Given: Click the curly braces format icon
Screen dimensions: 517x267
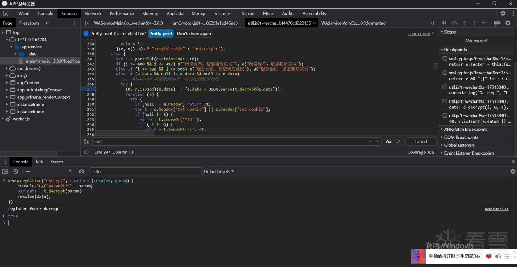Looking at the screenshot, I should 86,152.
